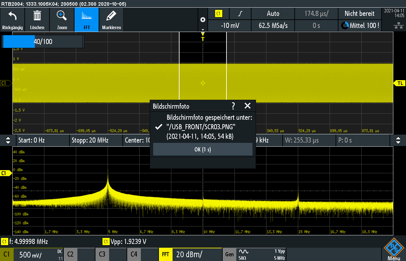Edit the W: 255.33 µs window field
Screen dimensions: 406x261
(309, 140)
